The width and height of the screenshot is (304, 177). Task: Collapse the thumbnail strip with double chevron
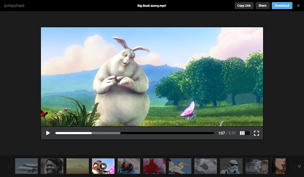tap(299, 166)
